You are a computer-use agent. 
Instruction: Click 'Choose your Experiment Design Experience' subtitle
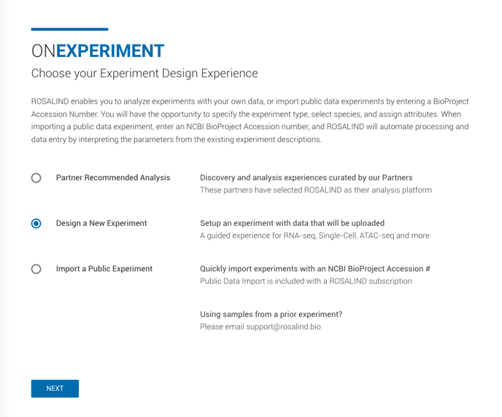tap(144, 73)
